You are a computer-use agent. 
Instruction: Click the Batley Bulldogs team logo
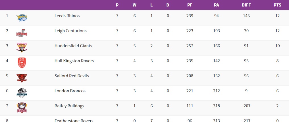22,108
